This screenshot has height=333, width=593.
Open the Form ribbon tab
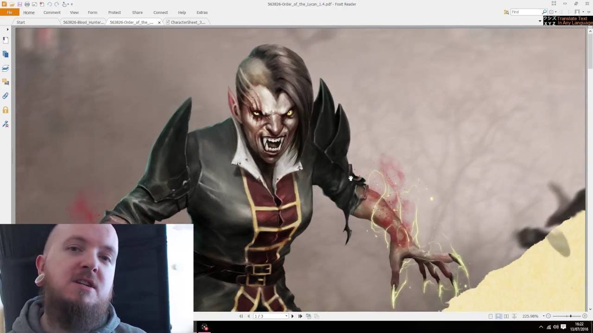[93, 12]
